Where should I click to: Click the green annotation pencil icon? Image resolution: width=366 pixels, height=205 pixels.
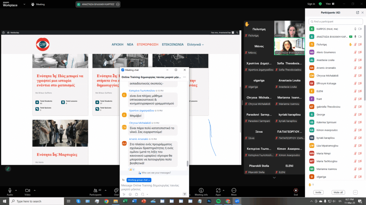pyautogui.click(x=8, y=169)
